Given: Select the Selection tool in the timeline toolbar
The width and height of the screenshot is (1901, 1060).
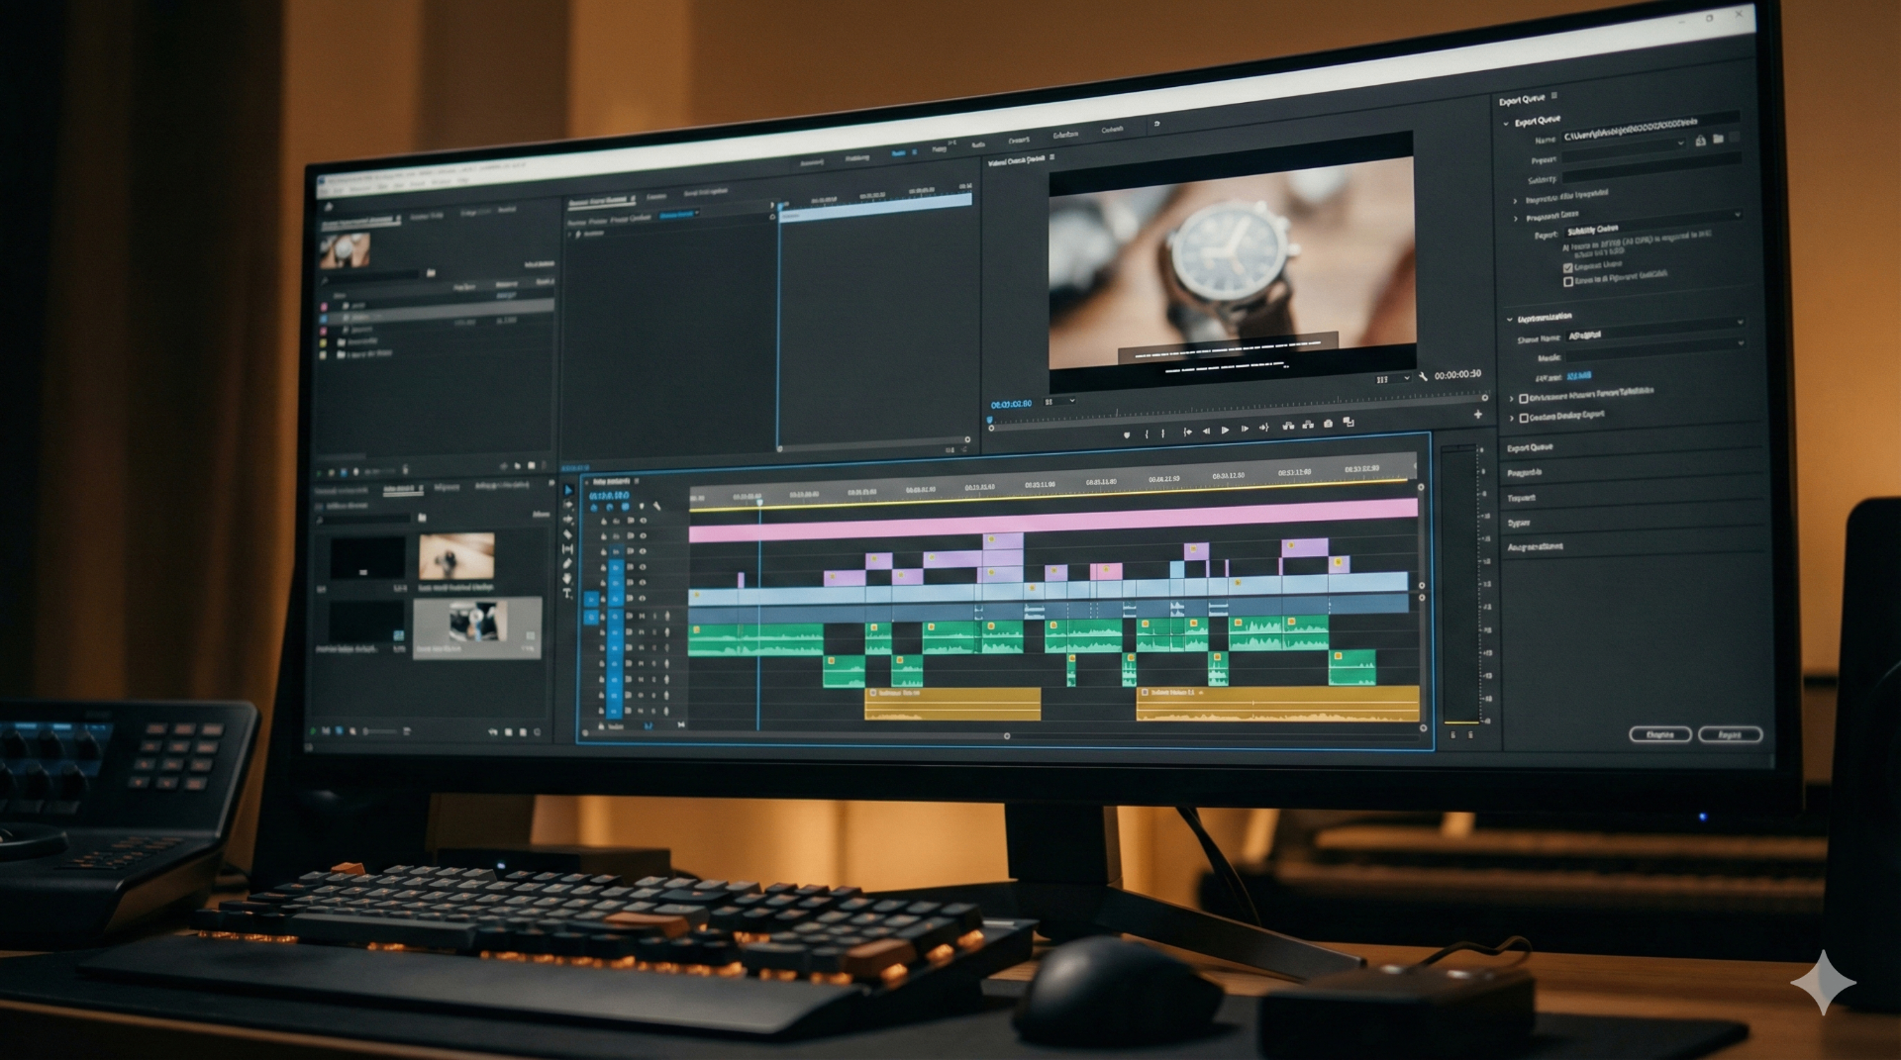Looking at the screenshot, I should tap(568, 492).
